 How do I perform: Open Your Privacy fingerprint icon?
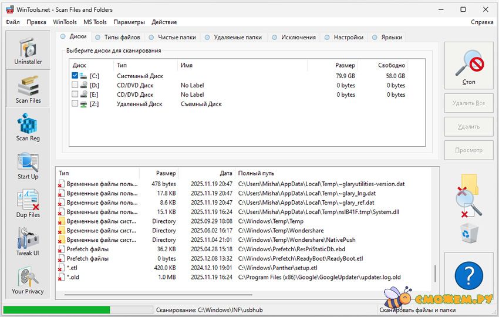[28, 280]
